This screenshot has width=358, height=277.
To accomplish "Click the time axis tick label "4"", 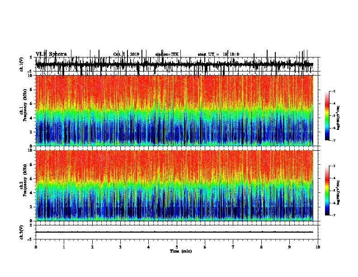I will coord(149,247).
